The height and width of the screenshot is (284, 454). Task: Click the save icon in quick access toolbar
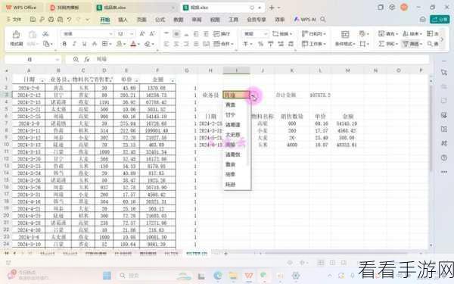(33, 20)
